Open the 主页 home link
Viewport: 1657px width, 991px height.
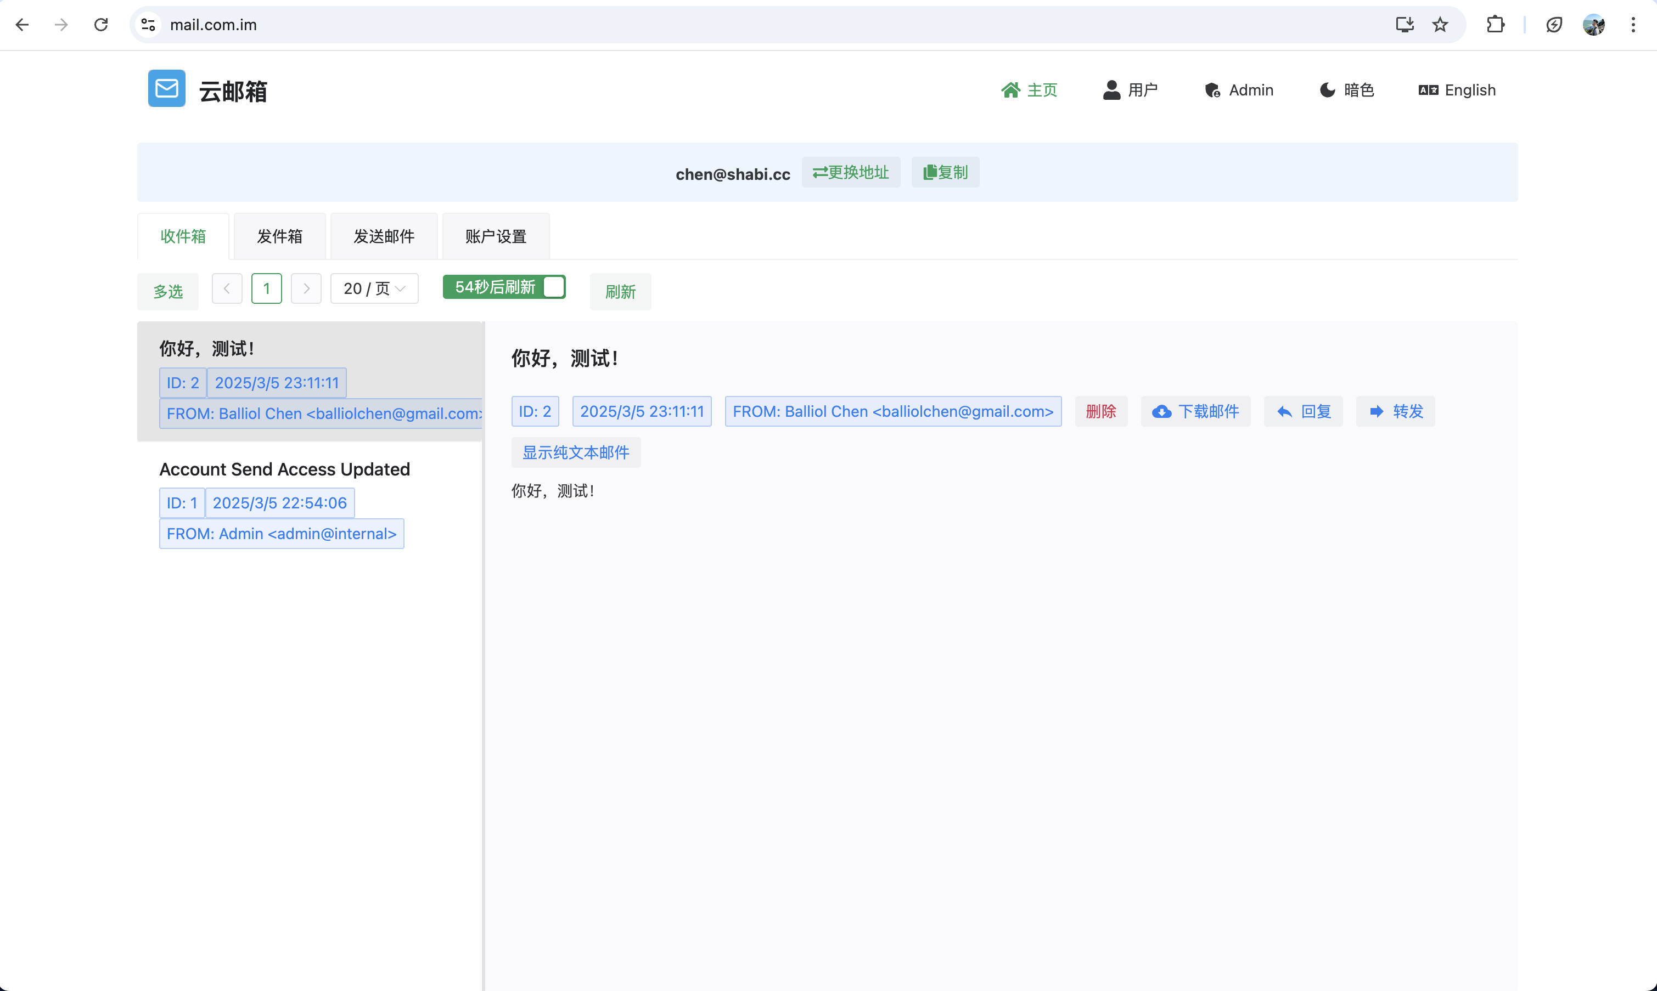pyautogui.click(x=1029, y=90)
